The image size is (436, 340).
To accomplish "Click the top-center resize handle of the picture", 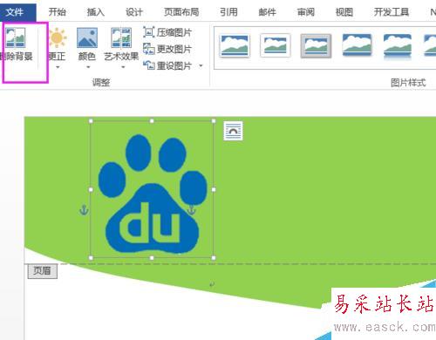I will [x=152, y=121].
